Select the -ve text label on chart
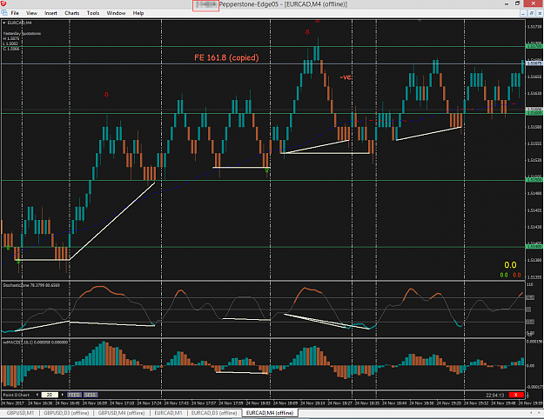This screenshot has height=419, width=544. 346,77
